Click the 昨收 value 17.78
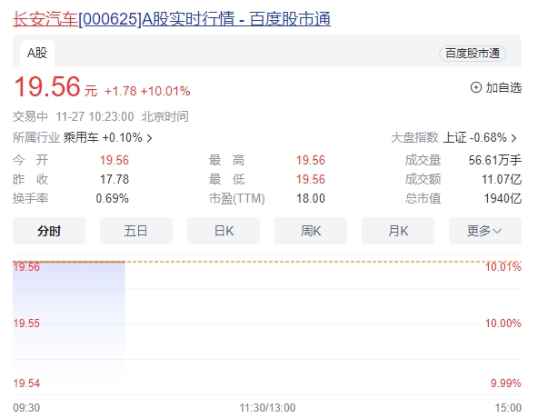 (x=115, y=179)
